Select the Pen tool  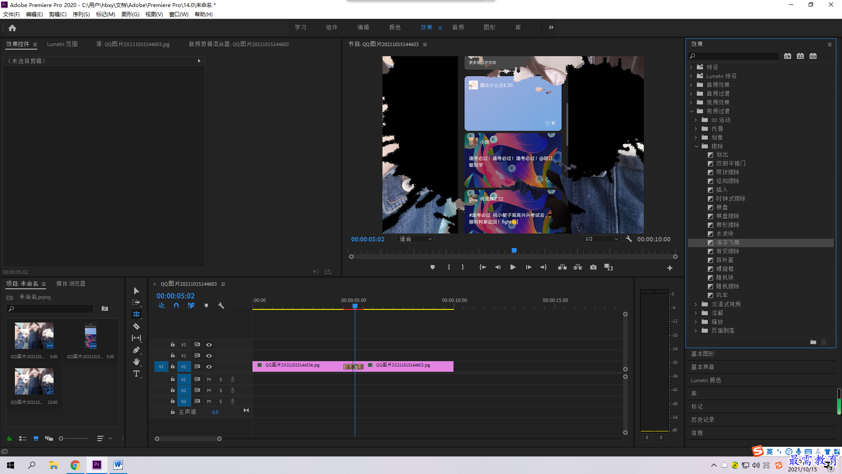(x=136, y=350)
